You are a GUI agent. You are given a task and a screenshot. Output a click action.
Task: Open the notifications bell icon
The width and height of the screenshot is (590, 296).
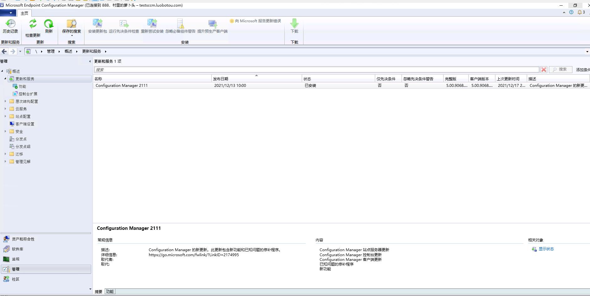pyautogui.click(x=580, y=12)
